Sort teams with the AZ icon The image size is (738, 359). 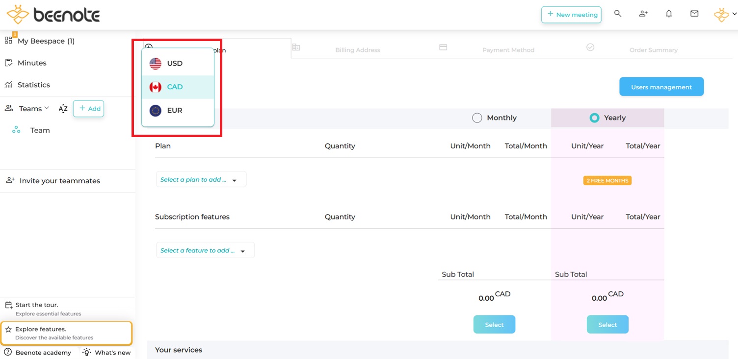click(63, 109)
